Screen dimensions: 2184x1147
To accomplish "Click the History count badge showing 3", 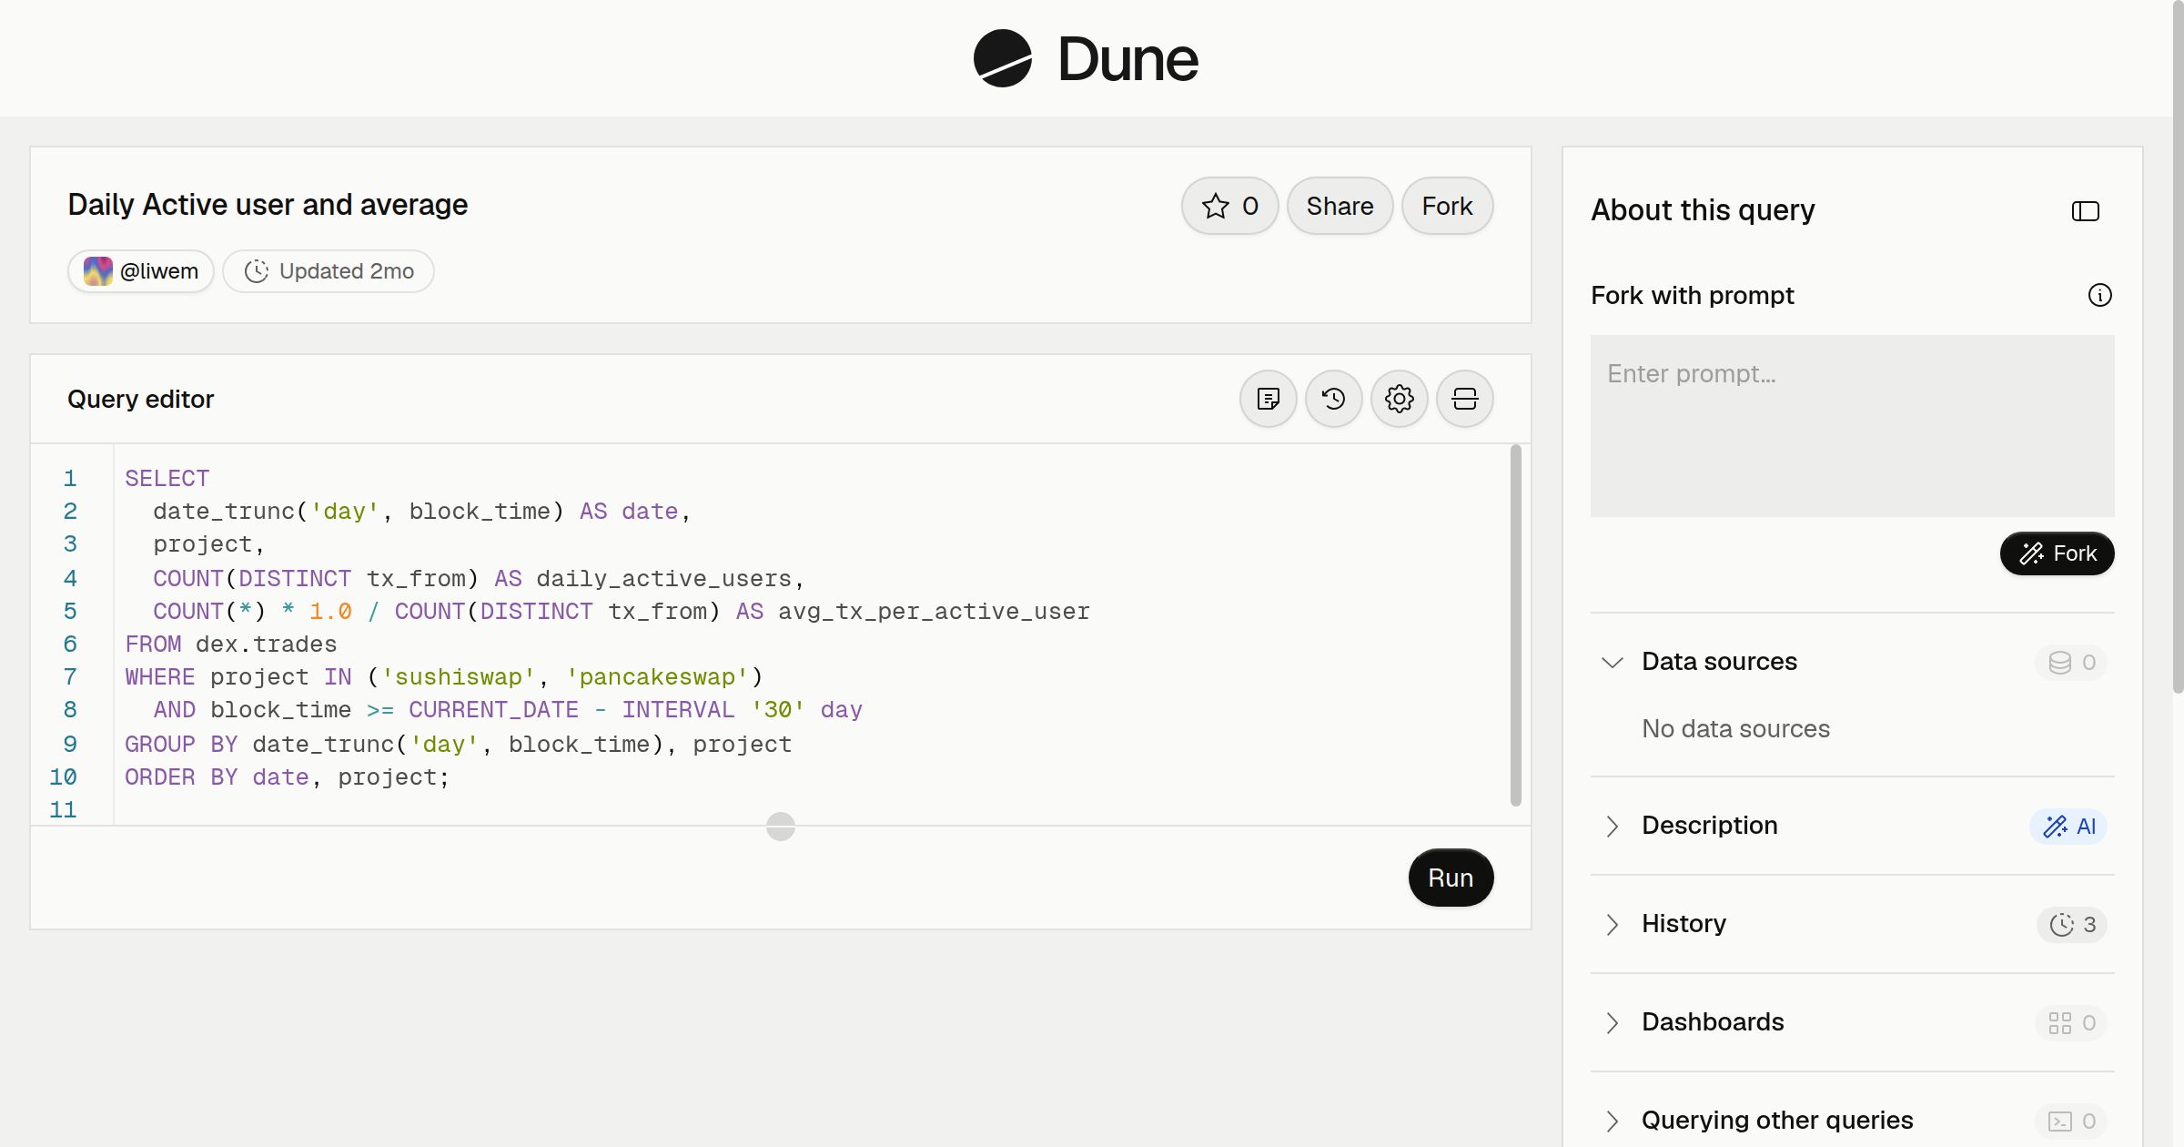I will point(2072,924).
